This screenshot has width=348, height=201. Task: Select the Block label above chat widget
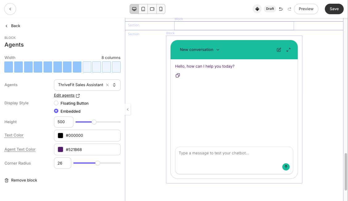point(170,33)
